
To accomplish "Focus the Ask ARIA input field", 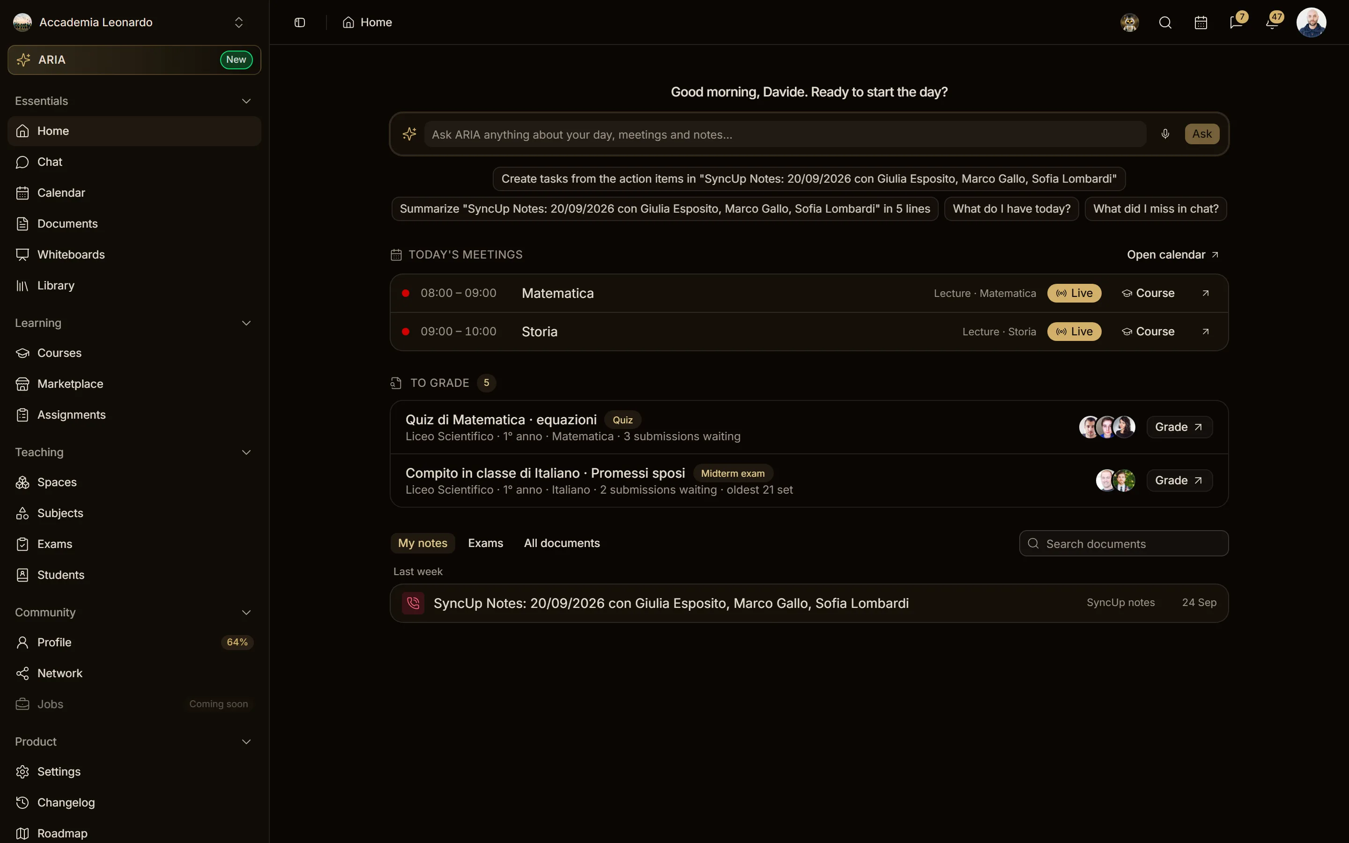I will [785, 134].
